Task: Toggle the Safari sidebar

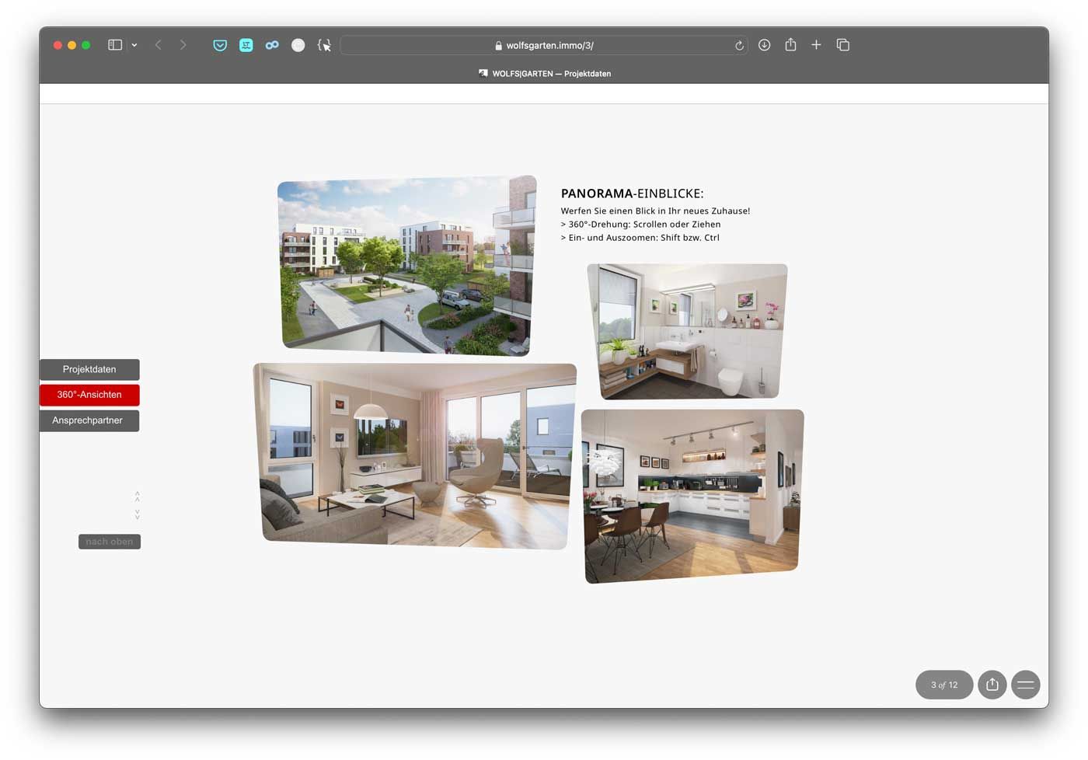Action: 115,45
